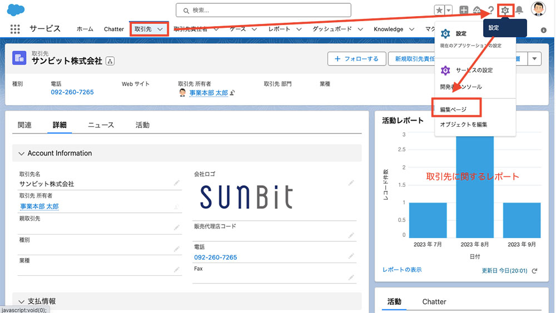
Task: Click the フォローする button
Action: (x=356, y=59)
